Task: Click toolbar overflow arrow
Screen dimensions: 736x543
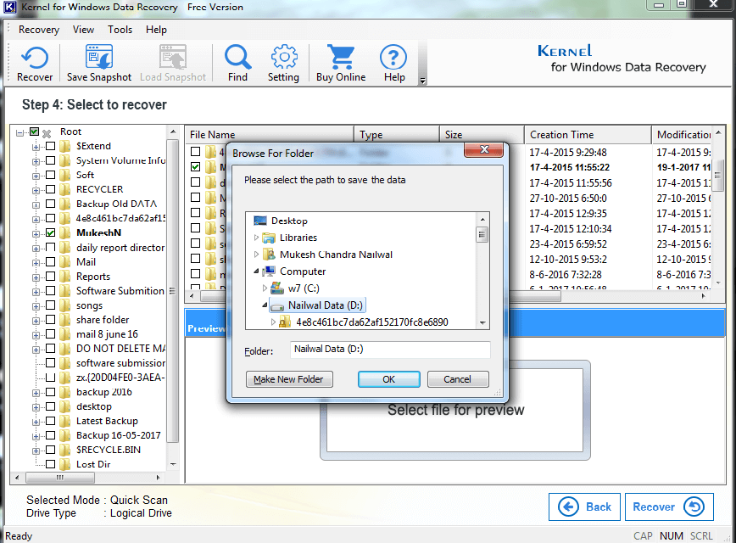Action: coord(422,81)
